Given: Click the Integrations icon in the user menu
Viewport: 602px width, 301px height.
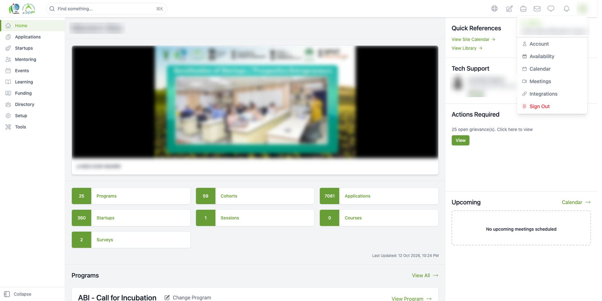Looking at the screenshot, I should 524,94.
